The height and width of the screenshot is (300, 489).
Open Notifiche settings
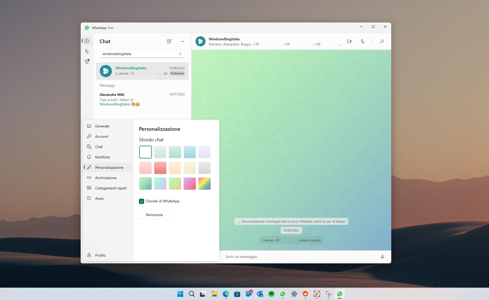coord(108,157)
